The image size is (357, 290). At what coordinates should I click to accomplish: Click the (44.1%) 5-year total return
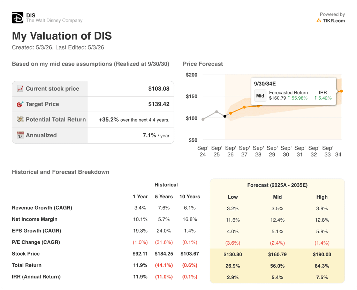tap(164, 265)
